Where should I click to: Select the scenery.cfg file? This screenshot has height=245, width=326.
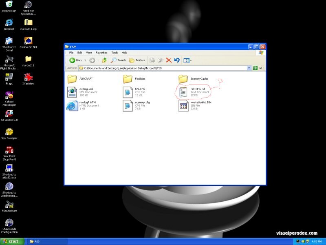click(128, 106)
